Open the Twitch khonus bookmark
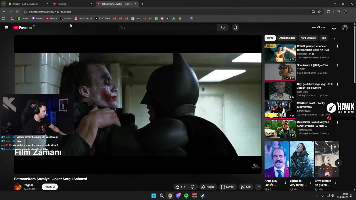356x200 pixels. click(37, 19)
